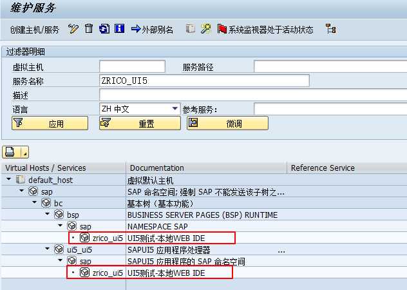407x290 pixels.
Task: Focus the 描述 input field
Action: pyautogui.click(x=253, y=95)
